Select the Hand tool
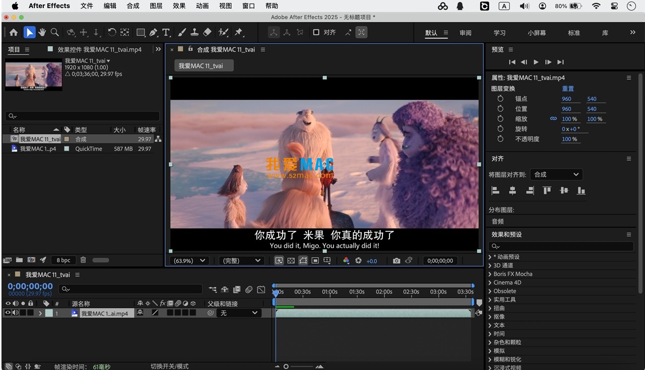This screenshot has height=370, width=645. (42, 32)
